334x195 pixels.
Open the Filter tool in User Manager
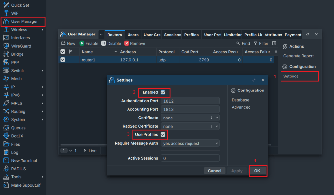point(261,43)
